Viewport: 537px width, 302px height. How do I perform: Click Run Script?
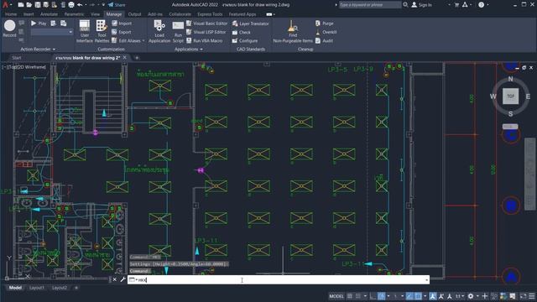coord(178,31)
